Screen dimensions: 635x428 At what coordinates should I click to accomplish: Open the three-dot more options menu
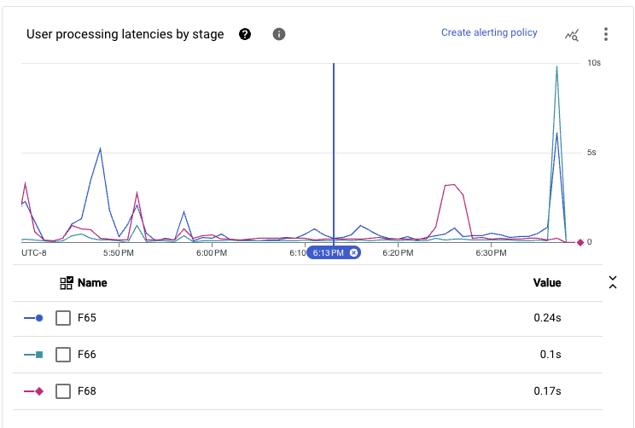pyautogui.click(x=606, y=34)
